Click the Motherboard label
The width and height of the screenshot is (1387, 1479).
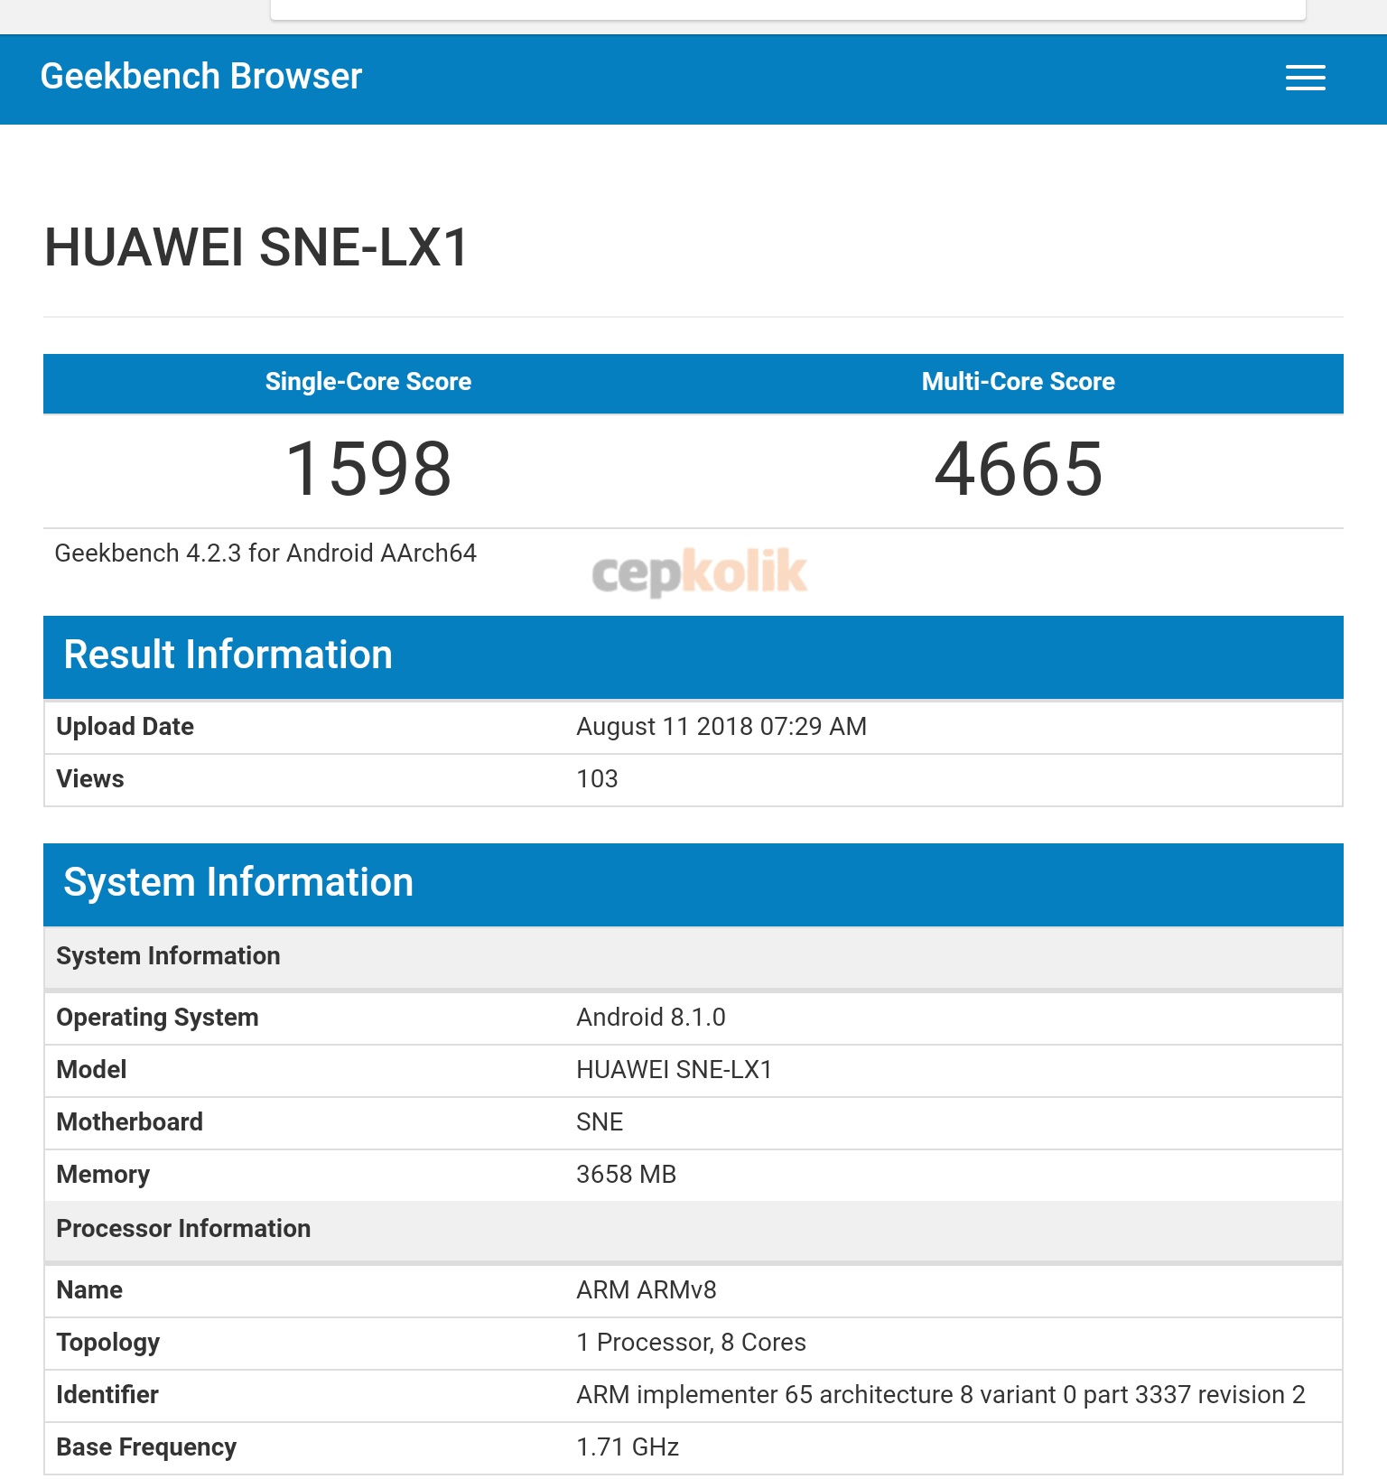[129, 1122]
